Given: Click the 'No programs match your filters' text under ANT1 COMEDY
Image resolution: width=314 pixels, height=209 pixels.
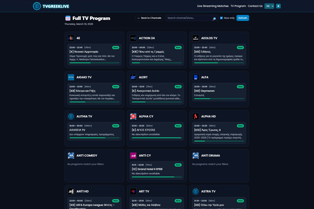Looking at the screenshot, I should click(x=85, y=164).
